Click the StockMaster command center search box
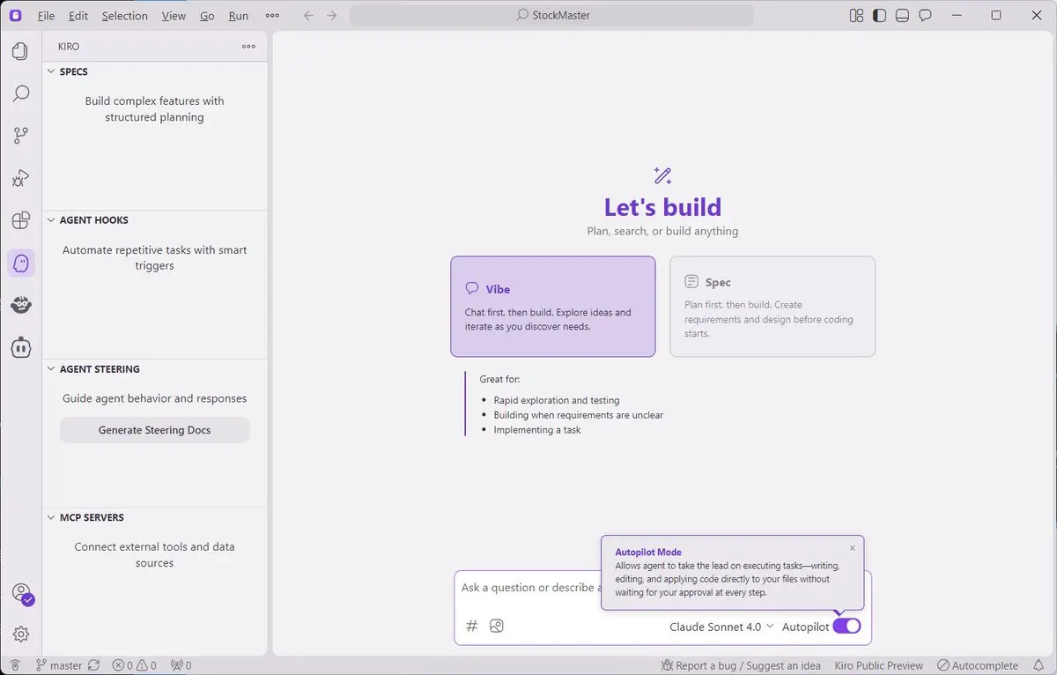Image resolution: width=1057 pixels, height=675 pixels. point(551,15)
